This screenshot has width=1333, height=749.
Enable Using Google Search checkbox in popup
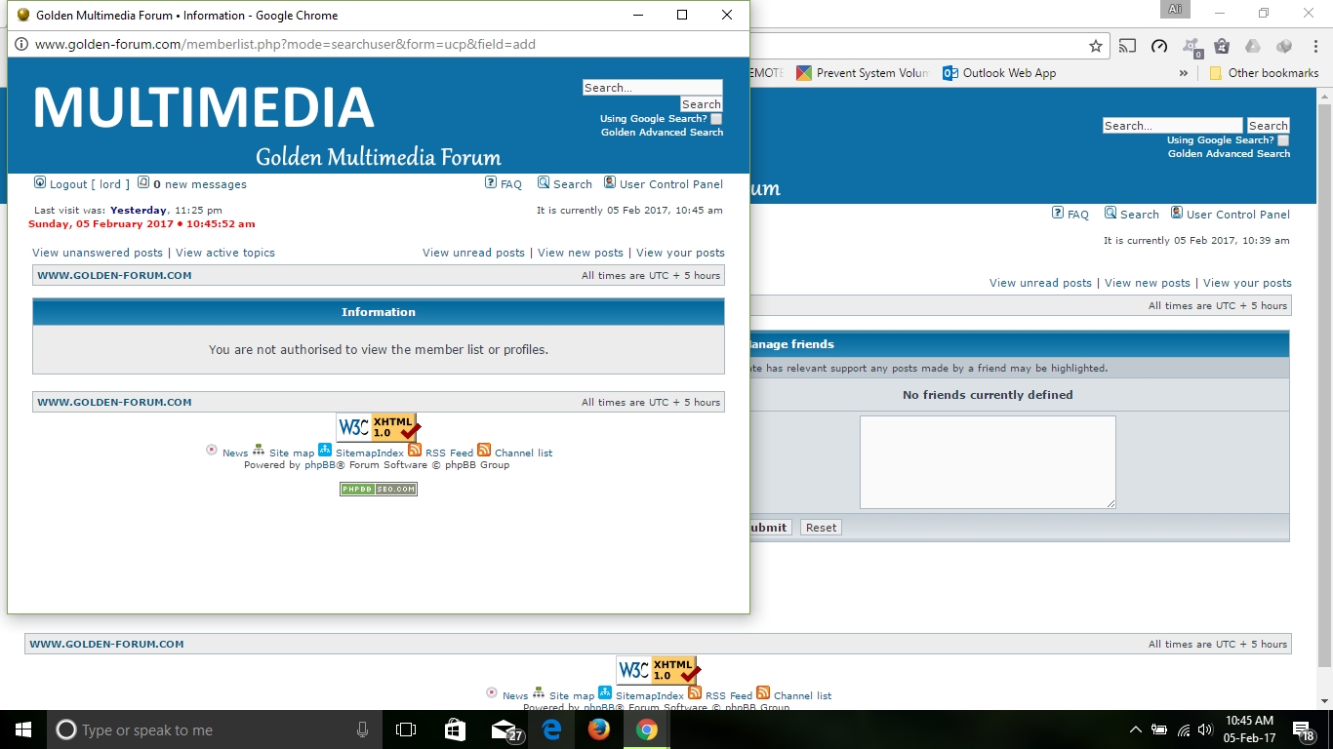[x=716, y=119]
